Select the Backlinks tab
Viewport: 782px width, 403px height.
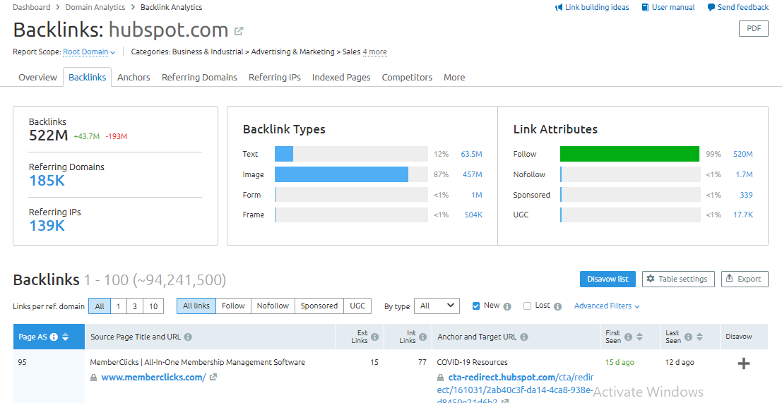(88, 77)
